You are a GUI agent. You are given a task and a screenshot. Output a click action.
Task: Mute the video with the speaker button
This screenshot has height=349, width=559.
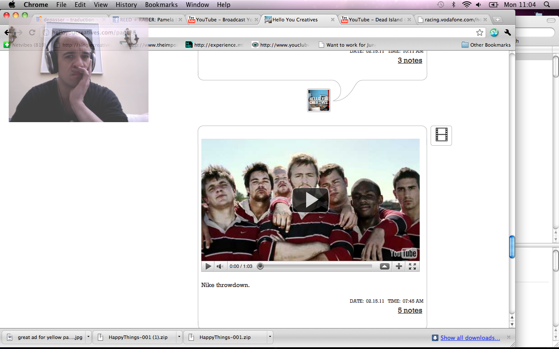pyautogui.click(x=220, y=267)
